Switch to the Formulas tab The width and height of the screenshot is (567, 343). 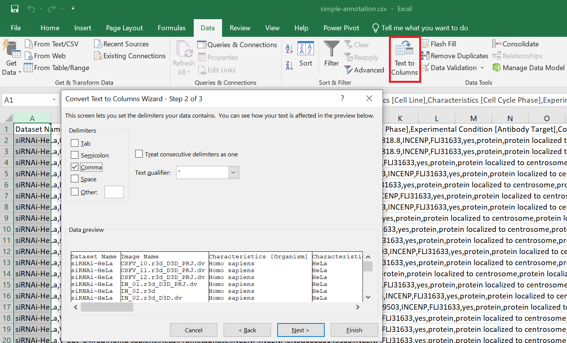172,28
